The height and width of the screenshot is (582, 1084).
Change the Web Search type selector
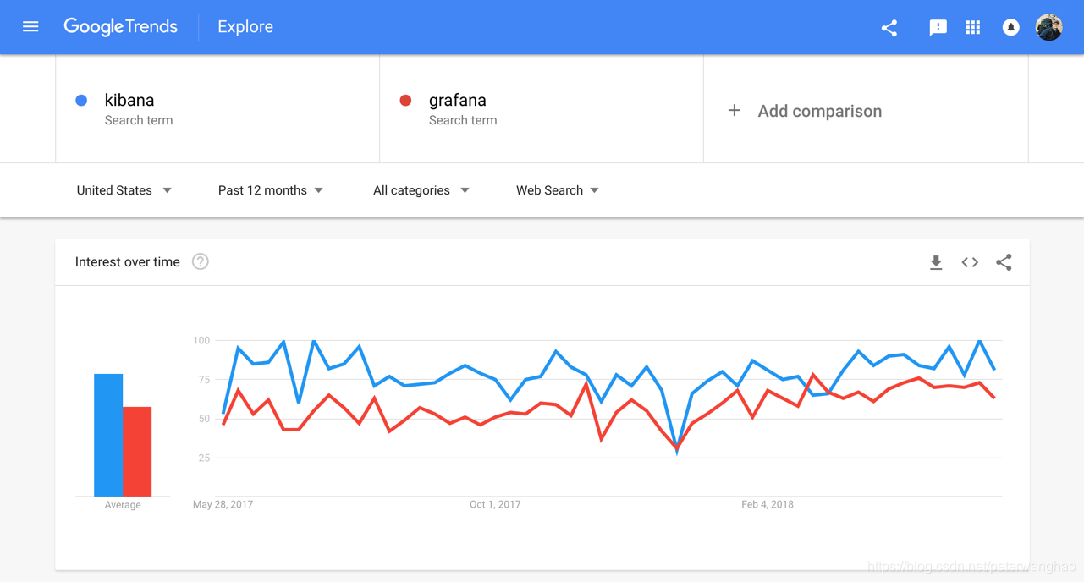(556, 190)
